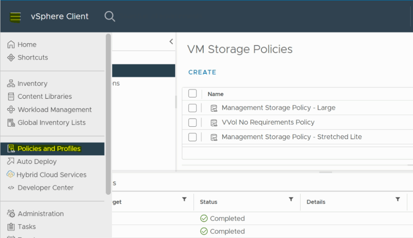The height and width of the screenshot is (238, 413).
Task: Click the Name column header
Action: [215, 94]
